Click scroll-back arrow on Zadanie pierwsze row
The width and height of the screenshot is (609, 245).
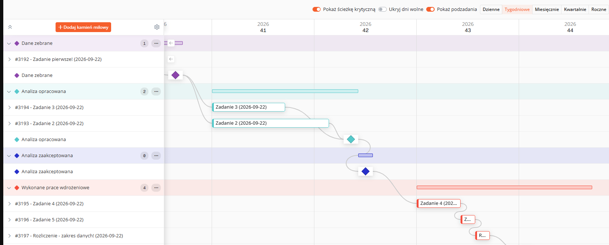click(171, 59)
